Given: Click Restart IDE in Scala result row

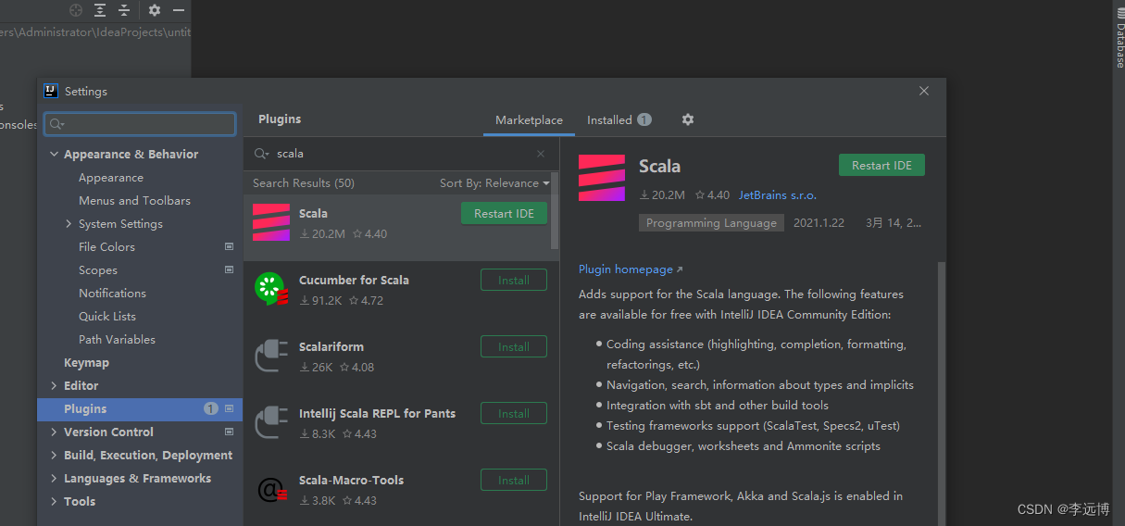Looking at the screenshot, I should (x=504, y=213).
